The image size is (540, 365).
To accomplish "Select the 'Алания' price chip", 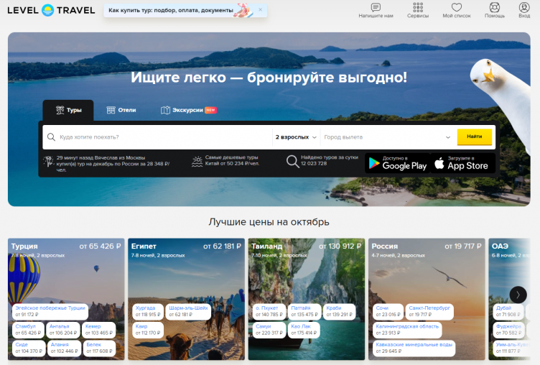I will (65, 348).
